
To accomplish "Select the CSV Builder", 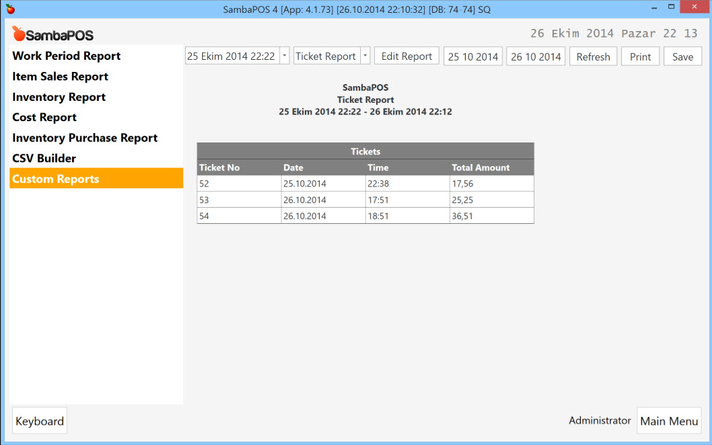I will pyautogui.click(x=42, y=158).
